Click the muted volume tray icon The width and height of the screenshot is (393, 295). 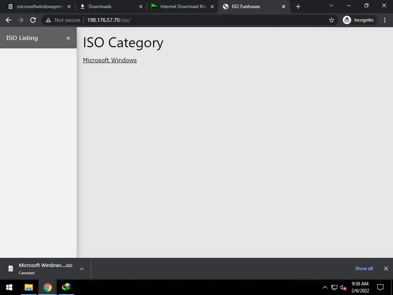tap(343, 287)
